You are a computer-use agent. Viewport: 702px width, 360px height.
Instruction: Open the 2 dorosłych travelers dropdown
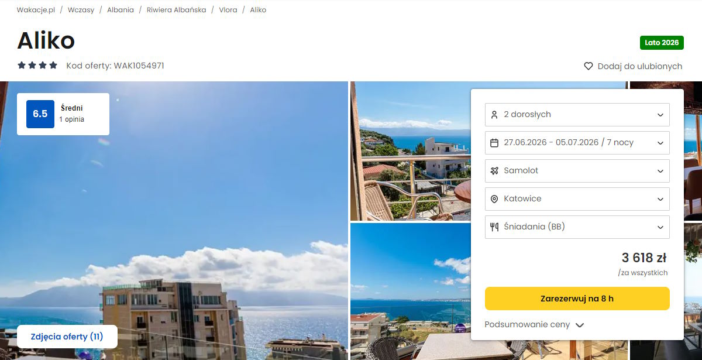pos(577,115)
